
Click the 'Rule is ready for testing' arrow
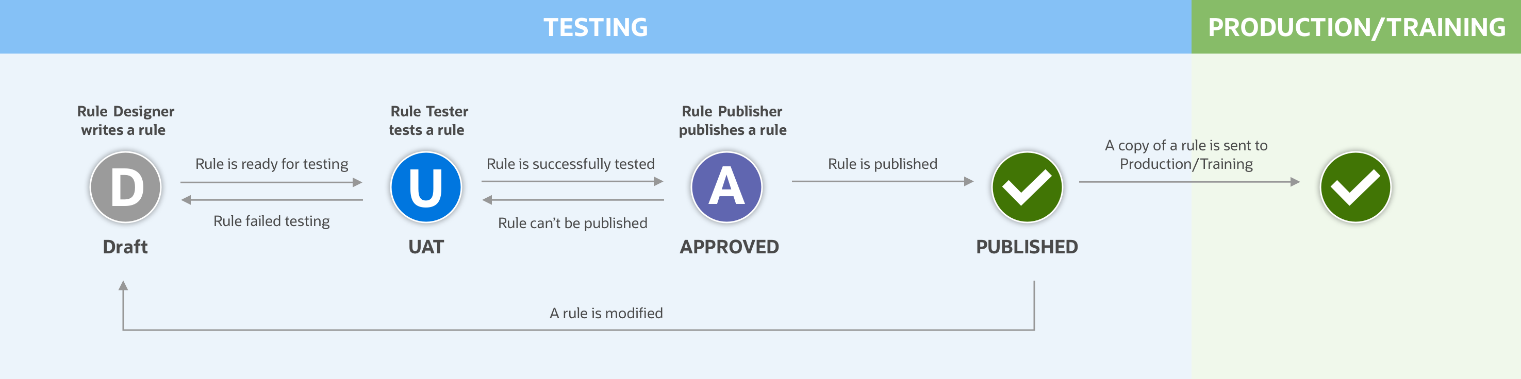coord(272,182)
